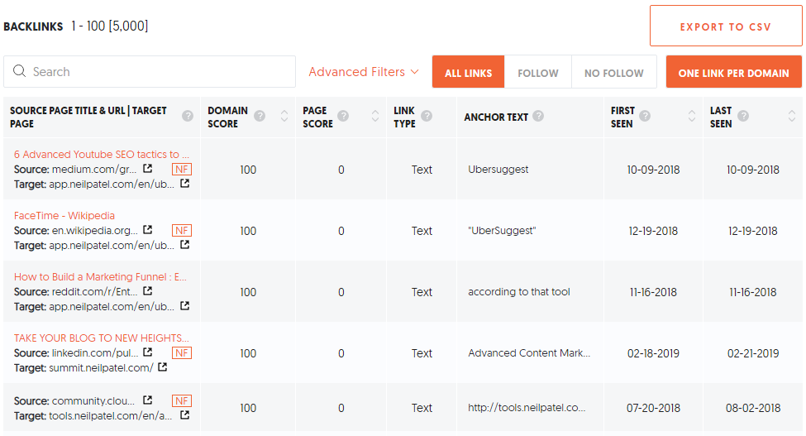
Task: Switch to the No Follow tab
Action: tap(613, 72)
